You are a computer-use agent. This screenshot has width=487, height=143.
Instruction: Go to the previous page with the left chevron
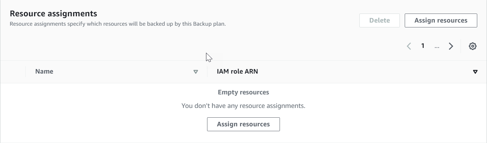coord(409,46)
